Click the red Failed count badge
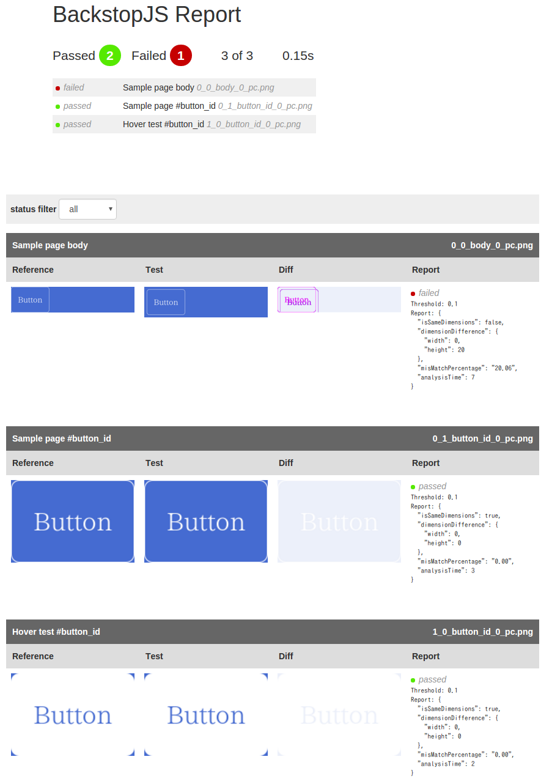The width and height of the screenshot is (541, 784). coord(181,56)
